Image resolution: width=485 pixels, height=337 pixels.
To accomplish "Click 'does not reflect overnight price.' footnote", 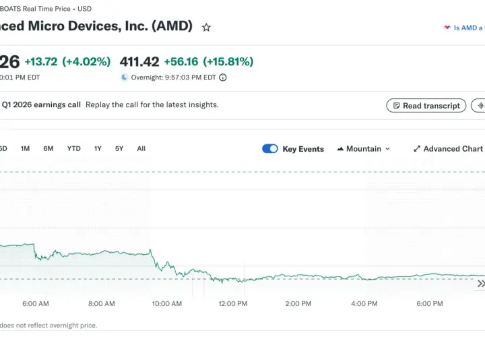I will tap(48, 326).
